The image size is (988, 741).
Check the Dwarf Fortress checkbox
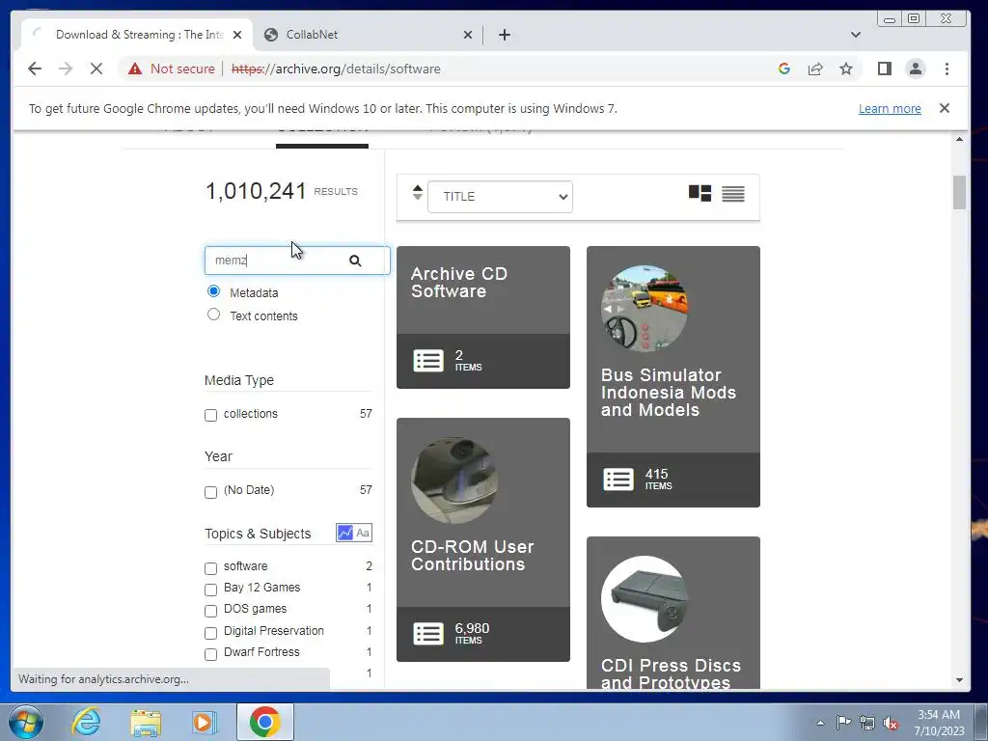(x=211, y=654)
